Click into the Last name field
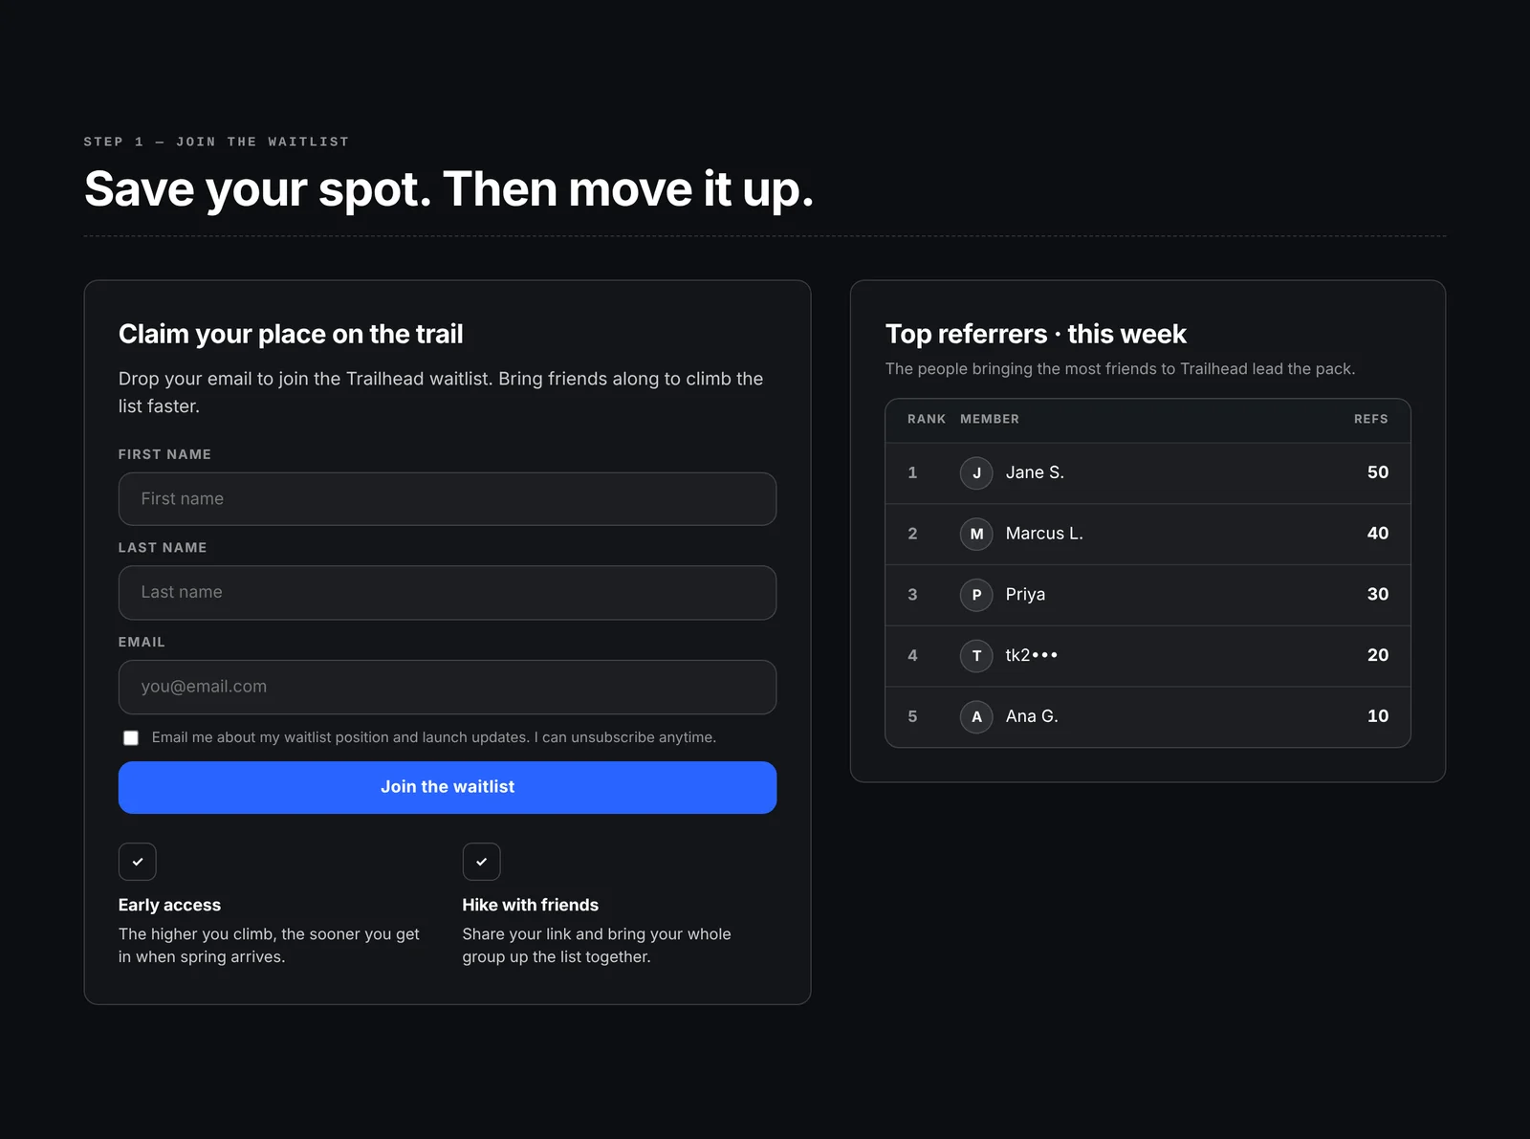Image resolution: width=1530 pixels, height=1139 pixels. 448,593
